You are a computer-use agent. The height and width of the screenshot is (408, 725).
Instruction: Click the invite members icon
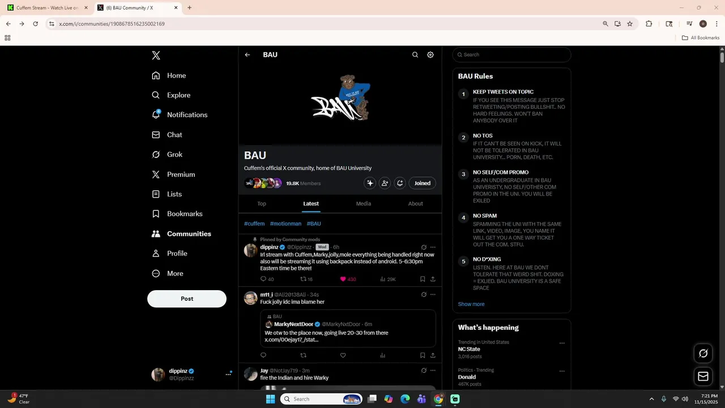coord(385,183)
